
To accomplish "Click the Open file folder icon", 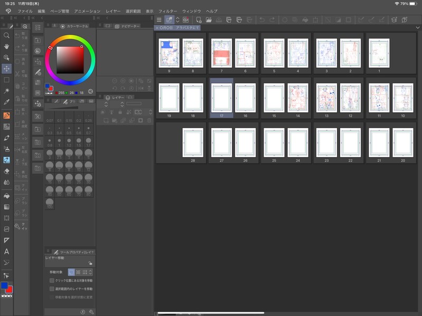I will [x=209, y=20].
